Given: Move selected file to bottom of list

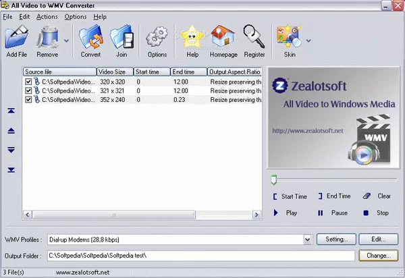Looking at the screenshot, I should point(11,170).
